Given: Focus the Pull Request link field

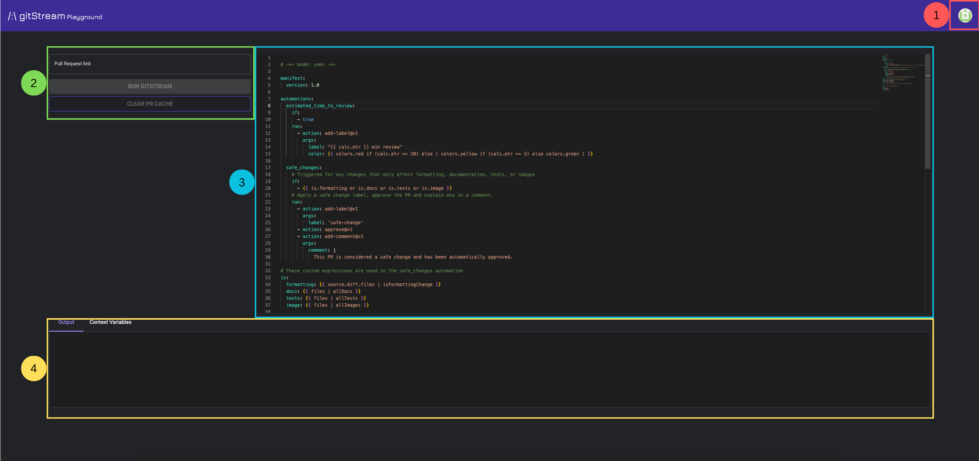Looking at the screenshot, I should tap(150, 64).
